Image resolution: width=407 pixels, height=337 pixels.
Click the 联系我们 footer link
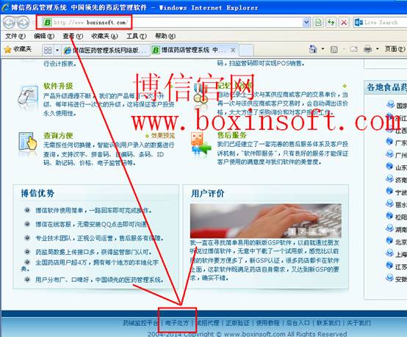[x=328, y=323]
